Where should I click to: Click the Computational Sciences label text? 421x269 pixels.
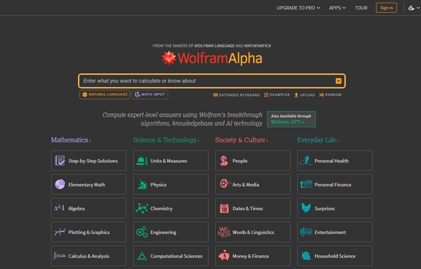(x=177, y=256)
